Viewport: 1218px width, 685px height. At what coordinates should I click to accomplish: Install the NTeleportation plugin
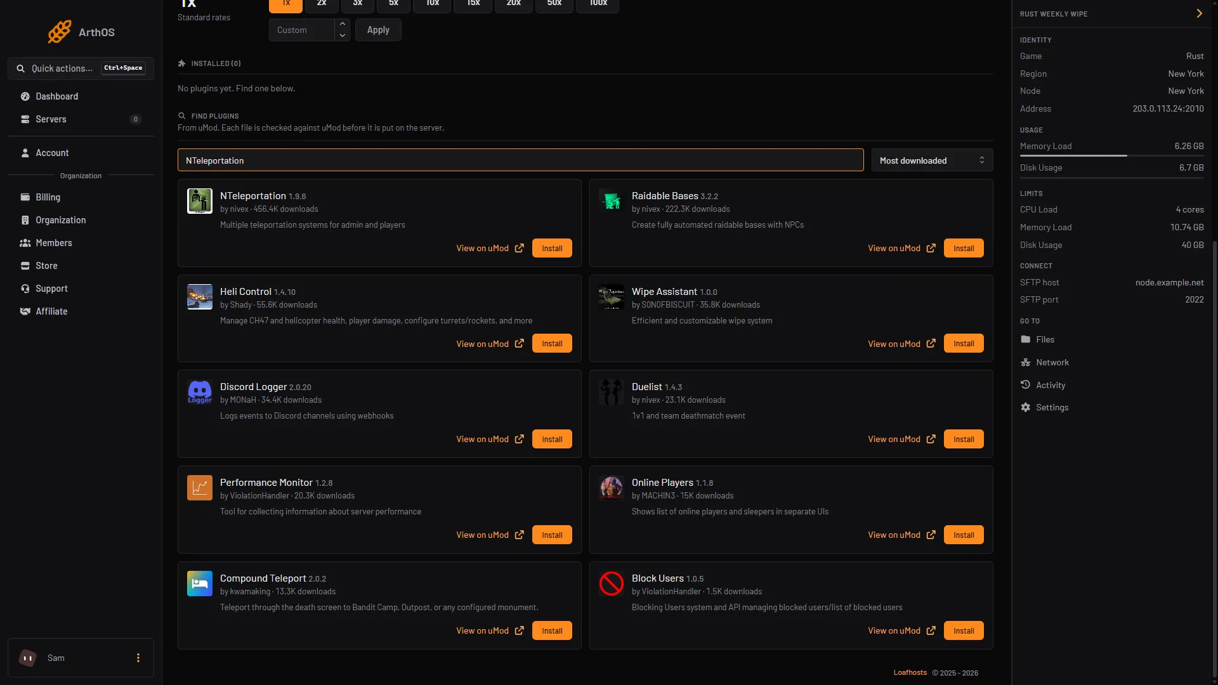click(x=552, y=248)
